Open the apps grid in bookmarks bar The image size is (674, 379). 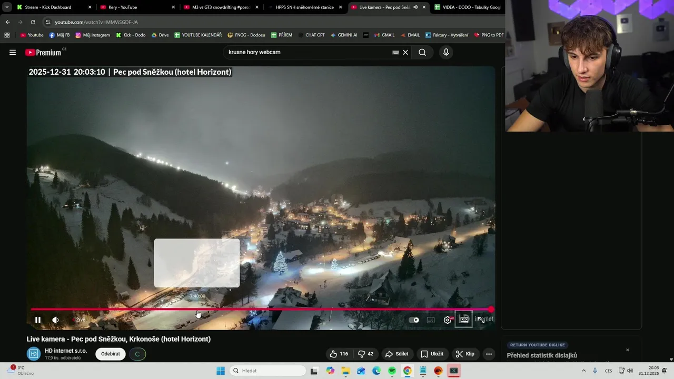click(x=7, y=35)
